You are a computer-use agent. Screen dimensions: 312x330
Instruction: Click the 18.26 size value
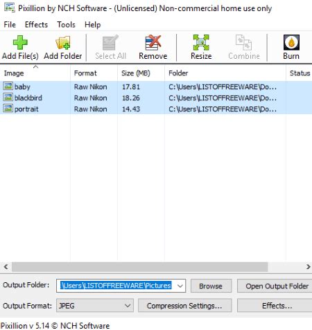(131, 98)
